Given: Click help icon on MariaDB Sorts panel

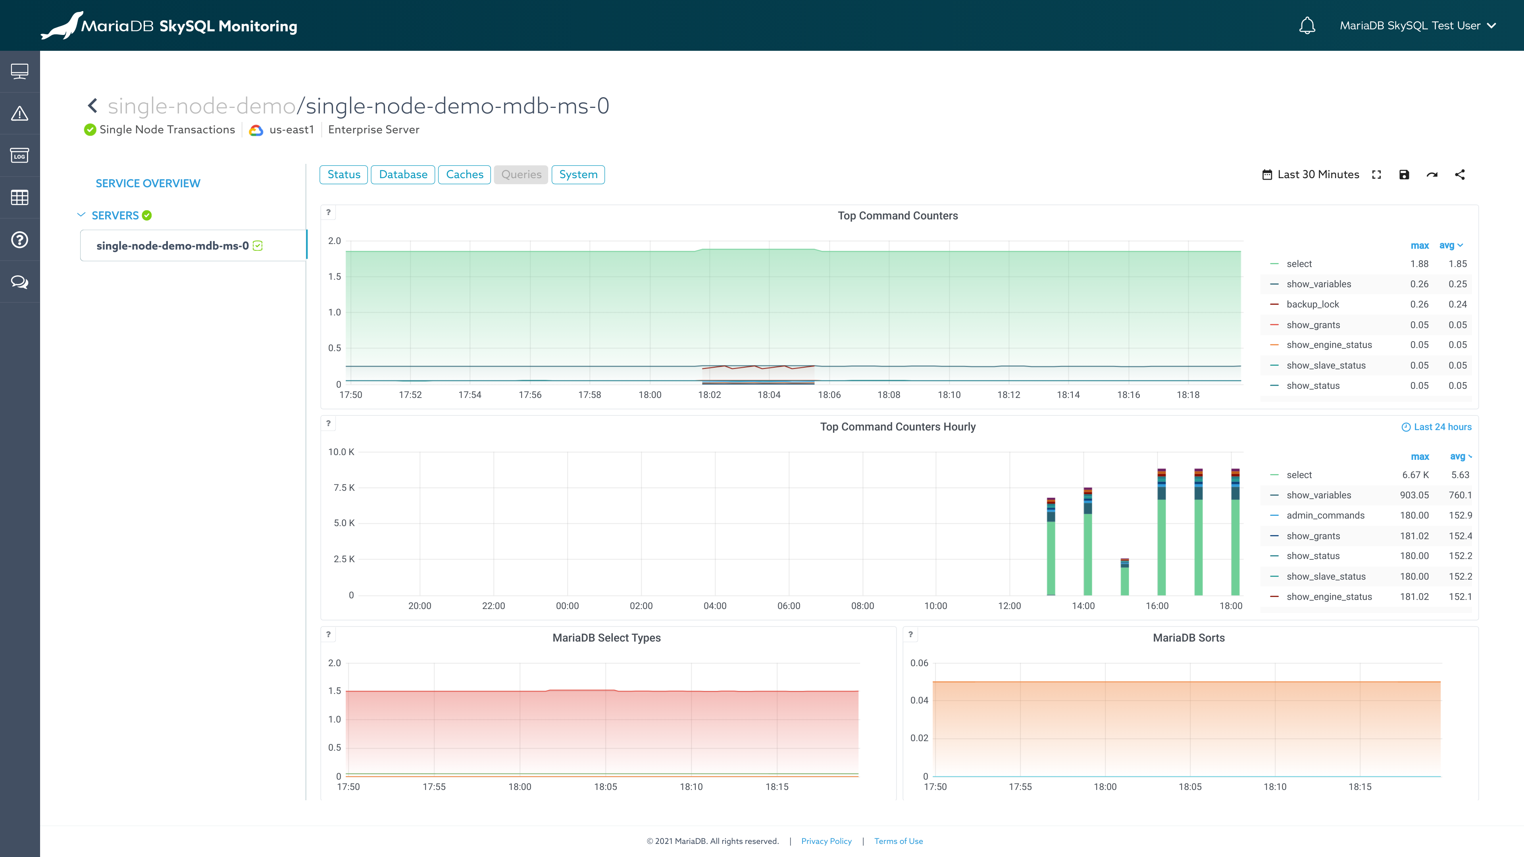Looking at the screenshot, I should coord(910,635).
